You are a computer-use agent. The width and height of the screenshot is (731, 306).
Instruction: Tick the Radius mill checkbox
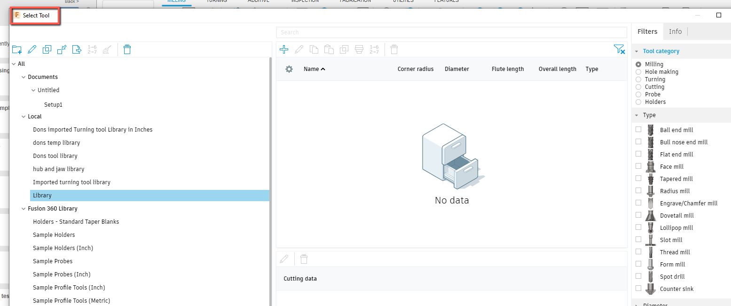pyautogui.click(x=638, y=190)
